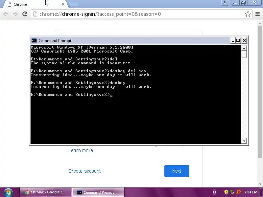Close the Chrome tab
263x197 pixels.
(63, 4)
